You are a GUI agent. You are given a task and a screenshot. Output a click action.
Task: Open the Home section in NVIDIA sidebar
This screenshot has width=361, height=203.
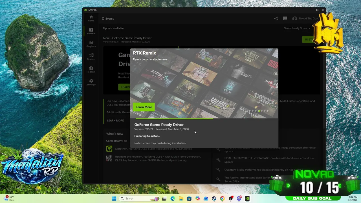(91, 18)
